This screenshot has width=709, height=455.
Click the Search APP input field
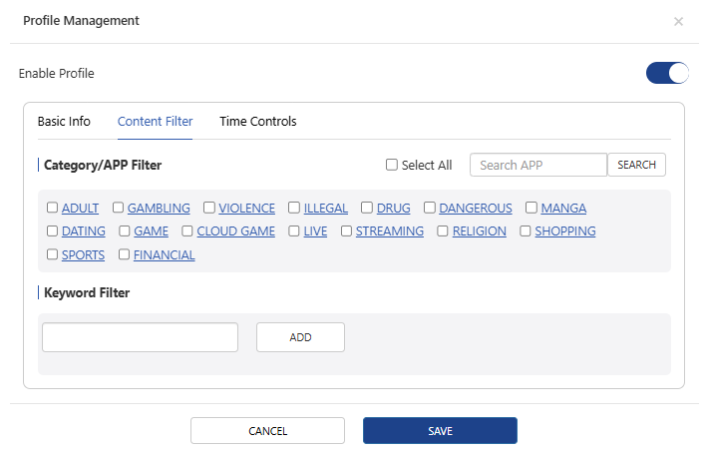coord(537,165)
